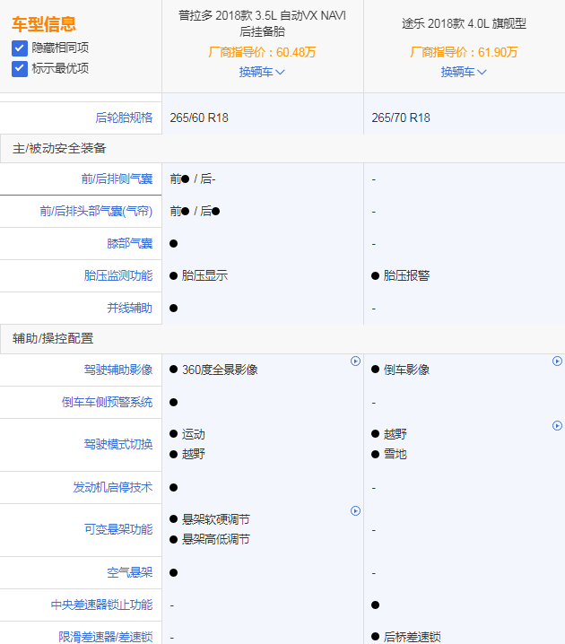
Task: Click the 运动 driving mode entry
Action: click(x=194, y=434)
